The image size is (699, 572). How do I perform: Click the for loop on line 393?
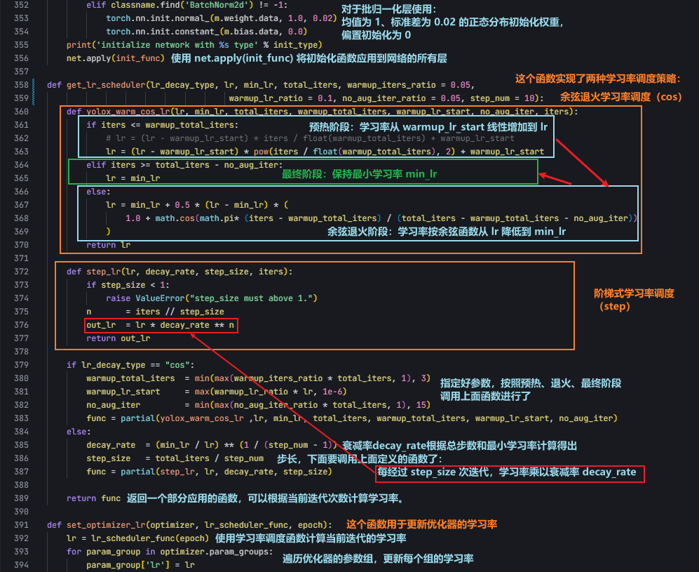coord(73,551)
